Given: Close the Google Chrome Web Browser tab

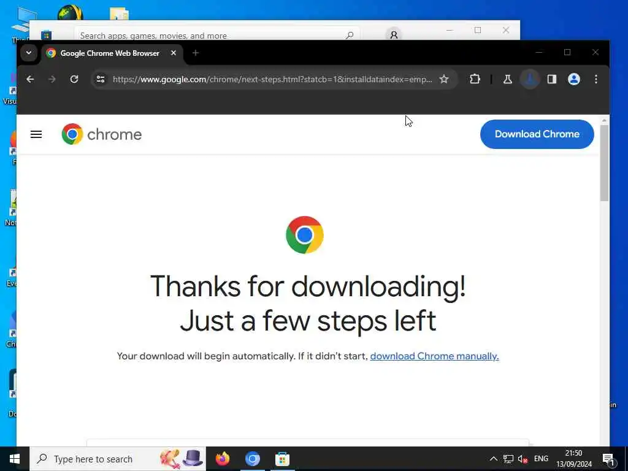Looking at the screenshot, I should click(174, 53).
